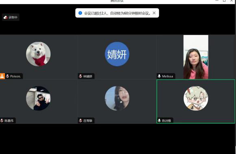Click 林婧妍's muted microphone icon
Viewport: 236px width, 154px height.
80,76
